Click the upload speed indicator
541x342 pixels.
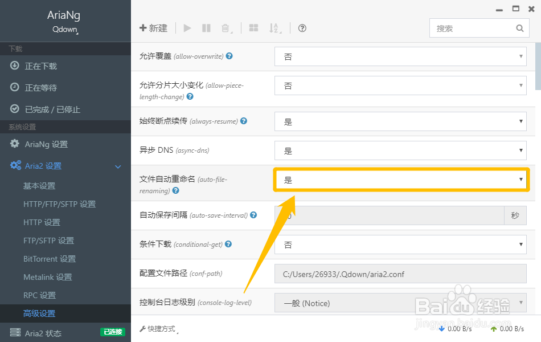pyautogui.click(x=507, y=329)
